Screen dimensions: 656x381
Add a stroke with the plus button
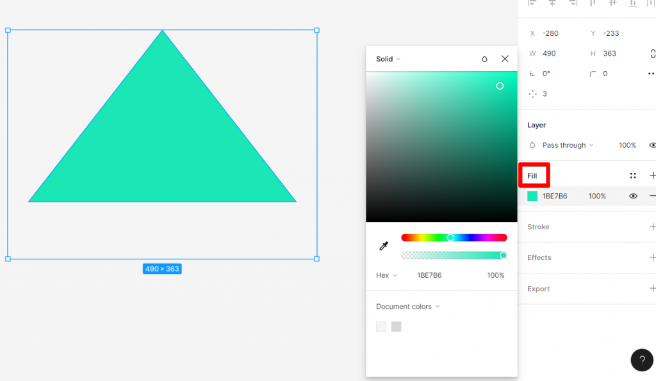coord(652,227)
